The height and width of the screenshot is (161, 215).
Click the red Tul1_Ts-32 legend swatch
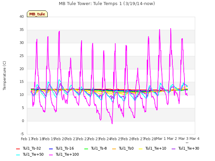(x=18, y=149)
